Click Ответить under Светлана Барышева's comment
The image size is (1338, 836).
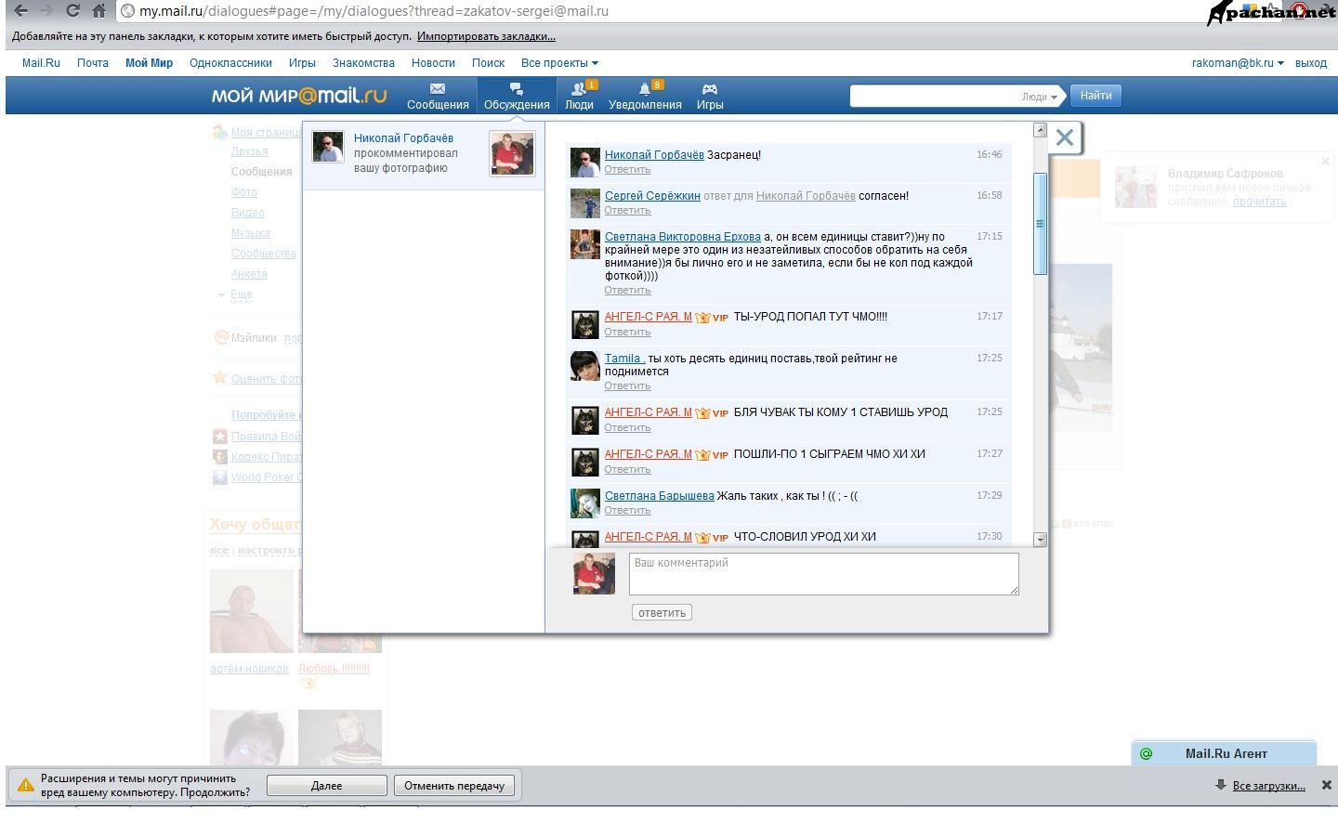[627, 511]
